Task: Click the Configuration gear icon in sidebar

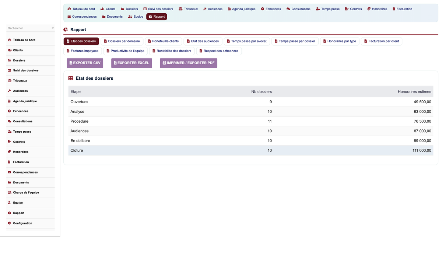Action: tap(9, 223)
